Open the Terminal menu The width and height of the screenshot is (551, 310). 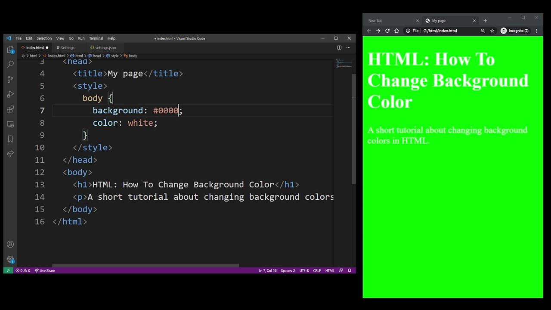[x=96, y=38]
